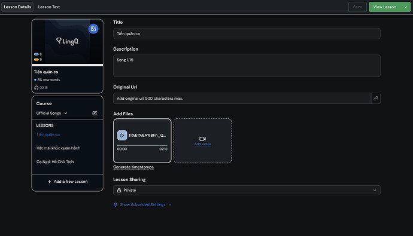Click the plus icon for Add a New Lesson

49,182
